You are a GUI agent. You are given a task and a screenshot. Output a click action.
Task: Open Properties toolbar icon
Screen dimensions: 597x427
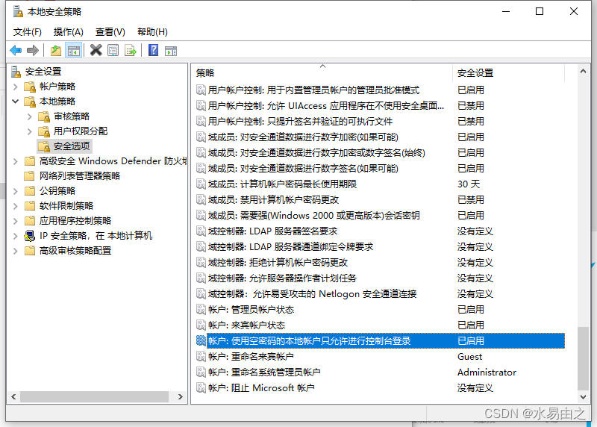click(113, 50)
